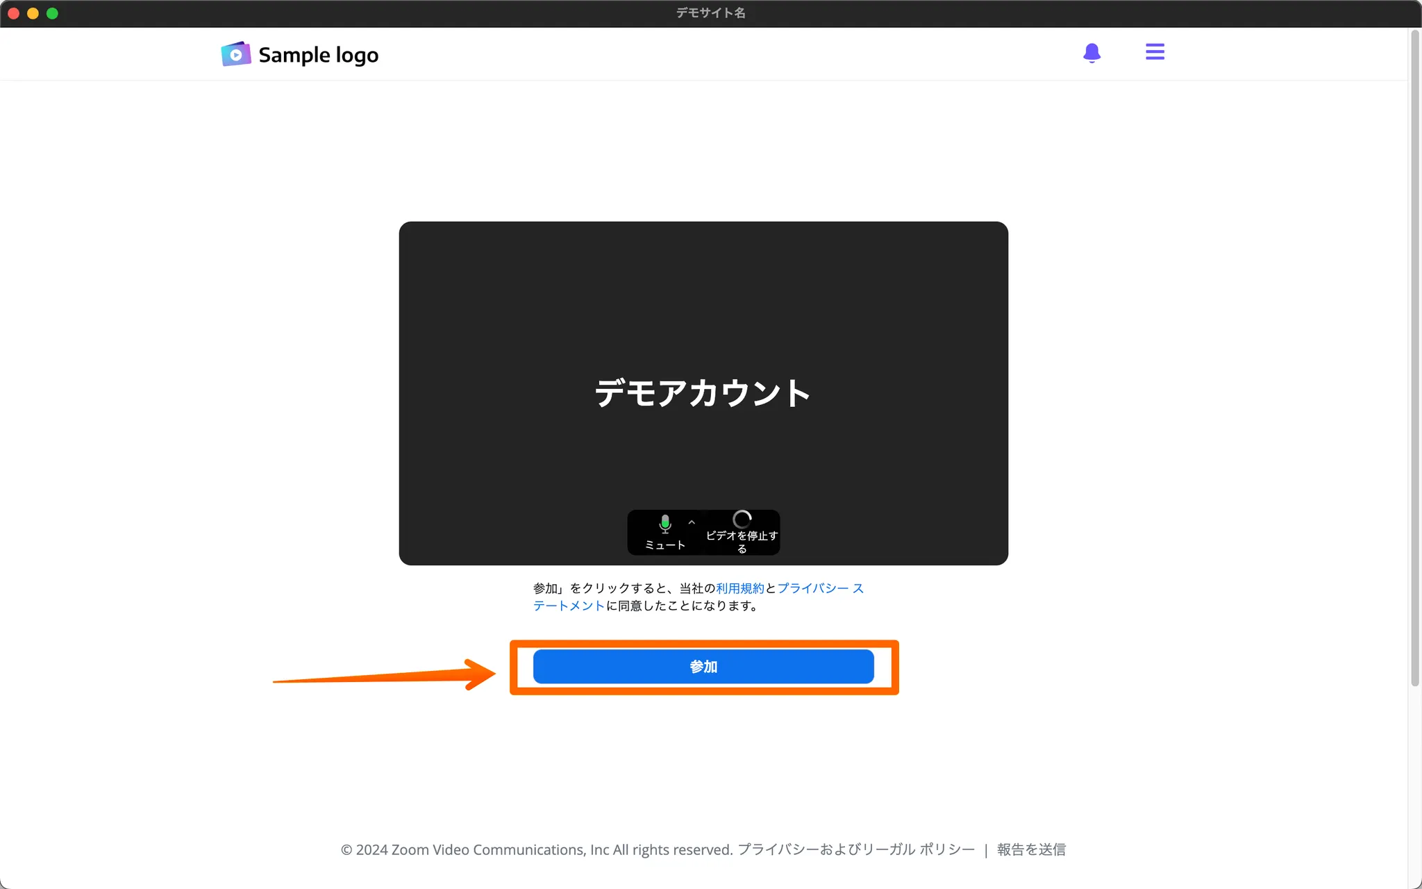
Task: Click the red close window button
Action: pyautogui.click(x=13, y=13)
